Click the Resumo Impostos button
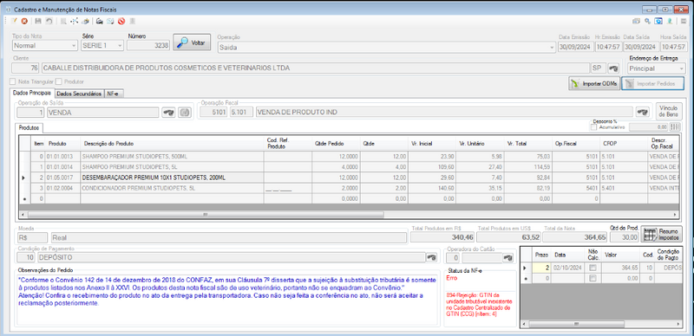The image size is (694, 336). click(x=662, y=235)
